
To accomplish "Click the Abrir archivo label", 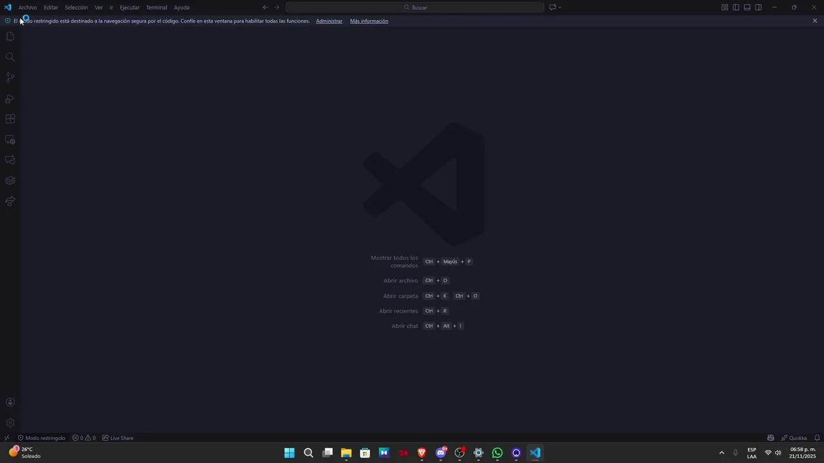I will pyautogui.click(x=400, y=281).
